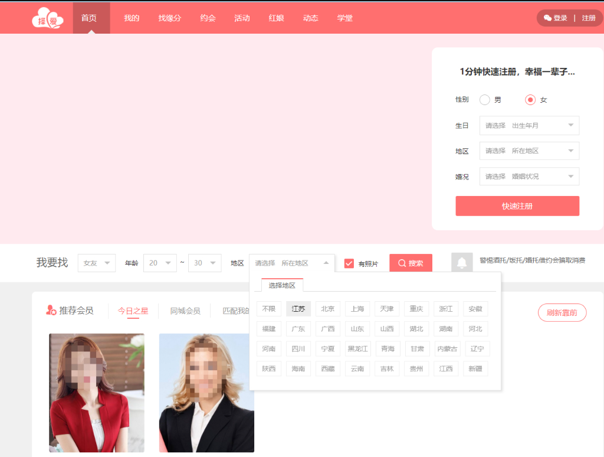Open the birthday 出生年月 dropdown
604x457 pixels.
(529, 125)
